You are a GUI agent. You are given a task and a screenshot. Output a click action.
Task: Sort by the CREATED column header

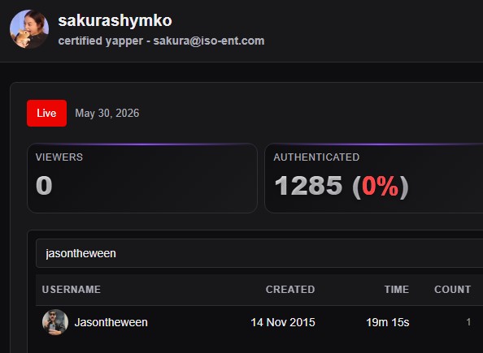pyautogui.click(x=290, y=290)
